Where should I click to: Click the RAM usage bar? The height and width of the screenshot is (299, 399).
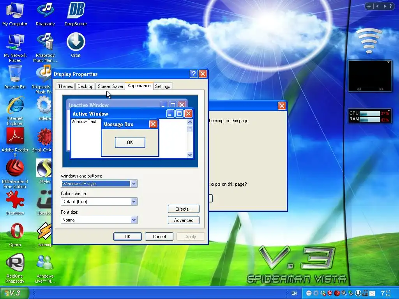370,119
